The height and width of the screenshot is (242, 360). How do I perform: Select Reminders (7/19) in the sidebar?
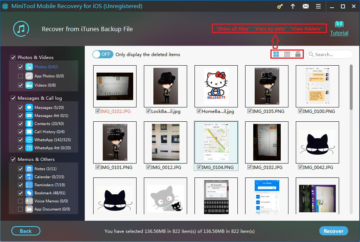(50, 185)
